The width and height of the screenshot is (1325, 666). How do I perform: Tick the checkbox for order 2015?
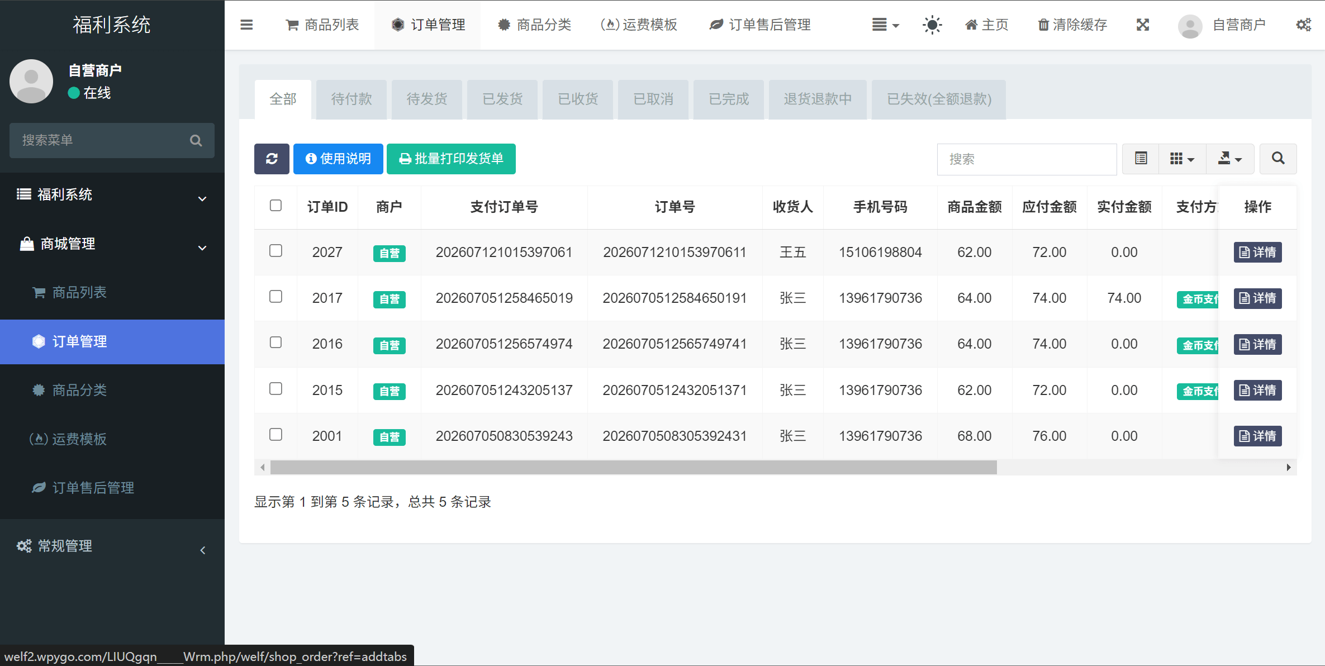point(276,389)
